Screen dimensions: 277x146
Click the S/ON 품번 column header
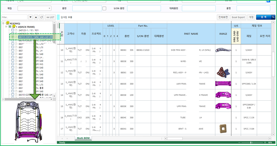(143, 36)
